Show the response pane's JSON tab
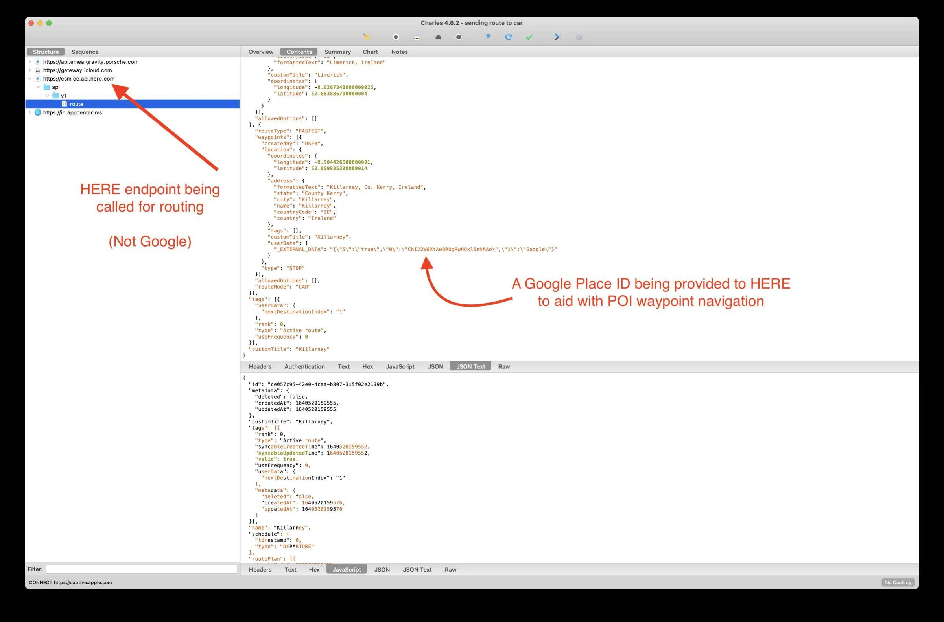Viewport: 944px width, 622px height. click(382, 570)
